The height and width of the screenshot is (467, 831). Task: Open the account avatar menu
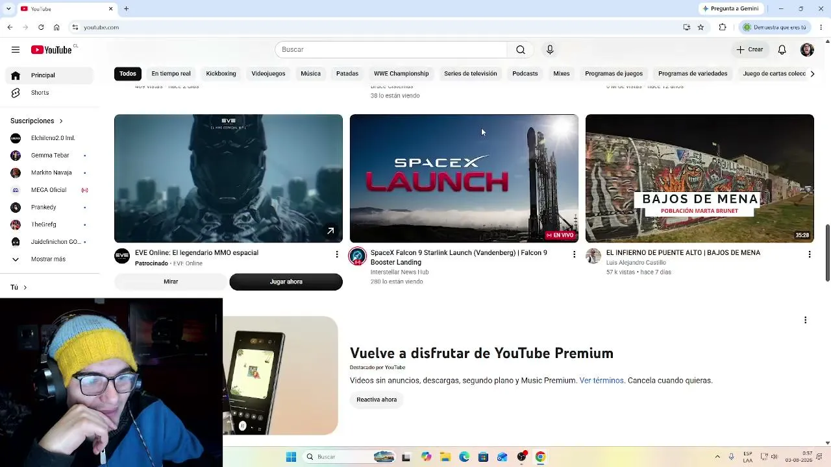point(807,49)
